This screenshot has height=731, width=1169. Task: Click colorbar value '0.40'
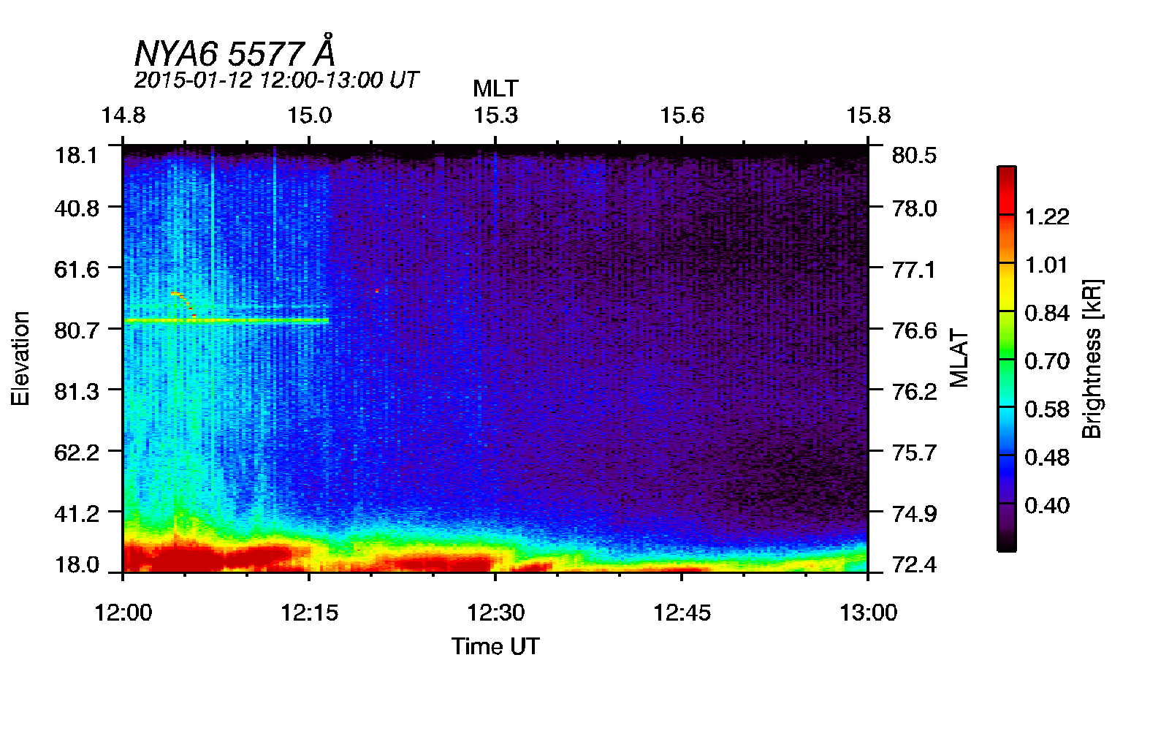click(x=1047, y=506)
